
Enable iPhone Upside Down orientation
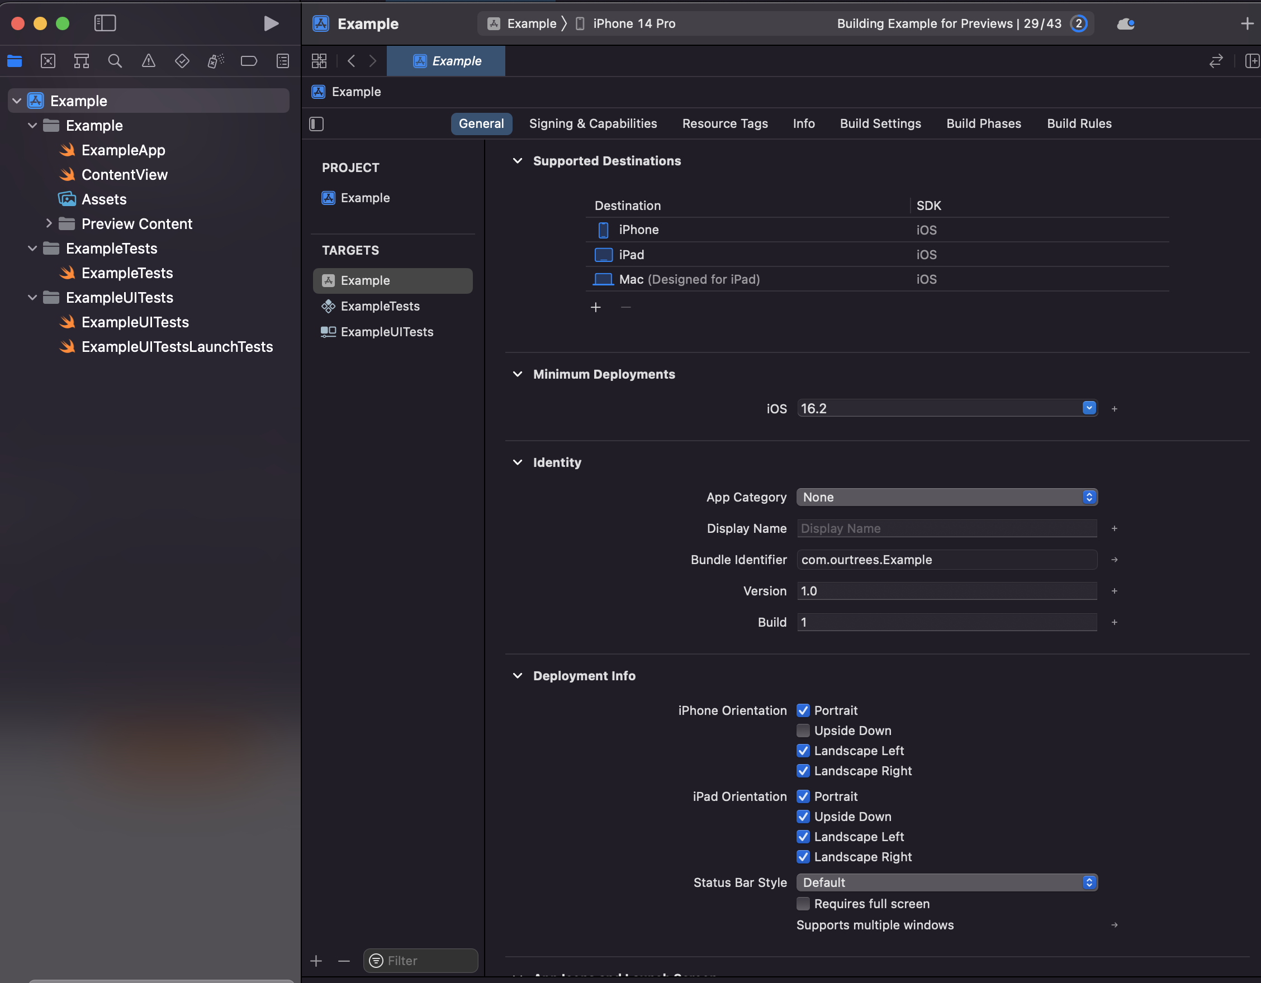click(803, 731)
